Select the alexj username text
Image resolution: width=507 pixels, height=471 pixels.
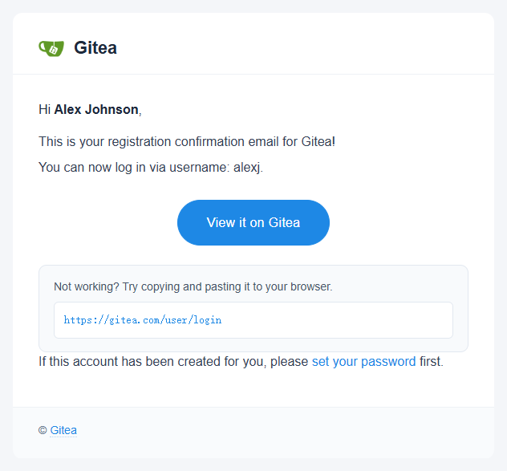[247, 167]
